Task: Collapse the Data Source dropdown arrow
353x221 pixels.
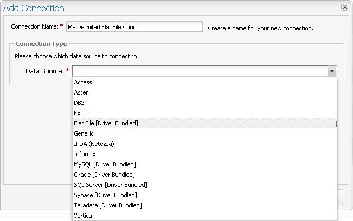Action: click(x=332, y=71)
